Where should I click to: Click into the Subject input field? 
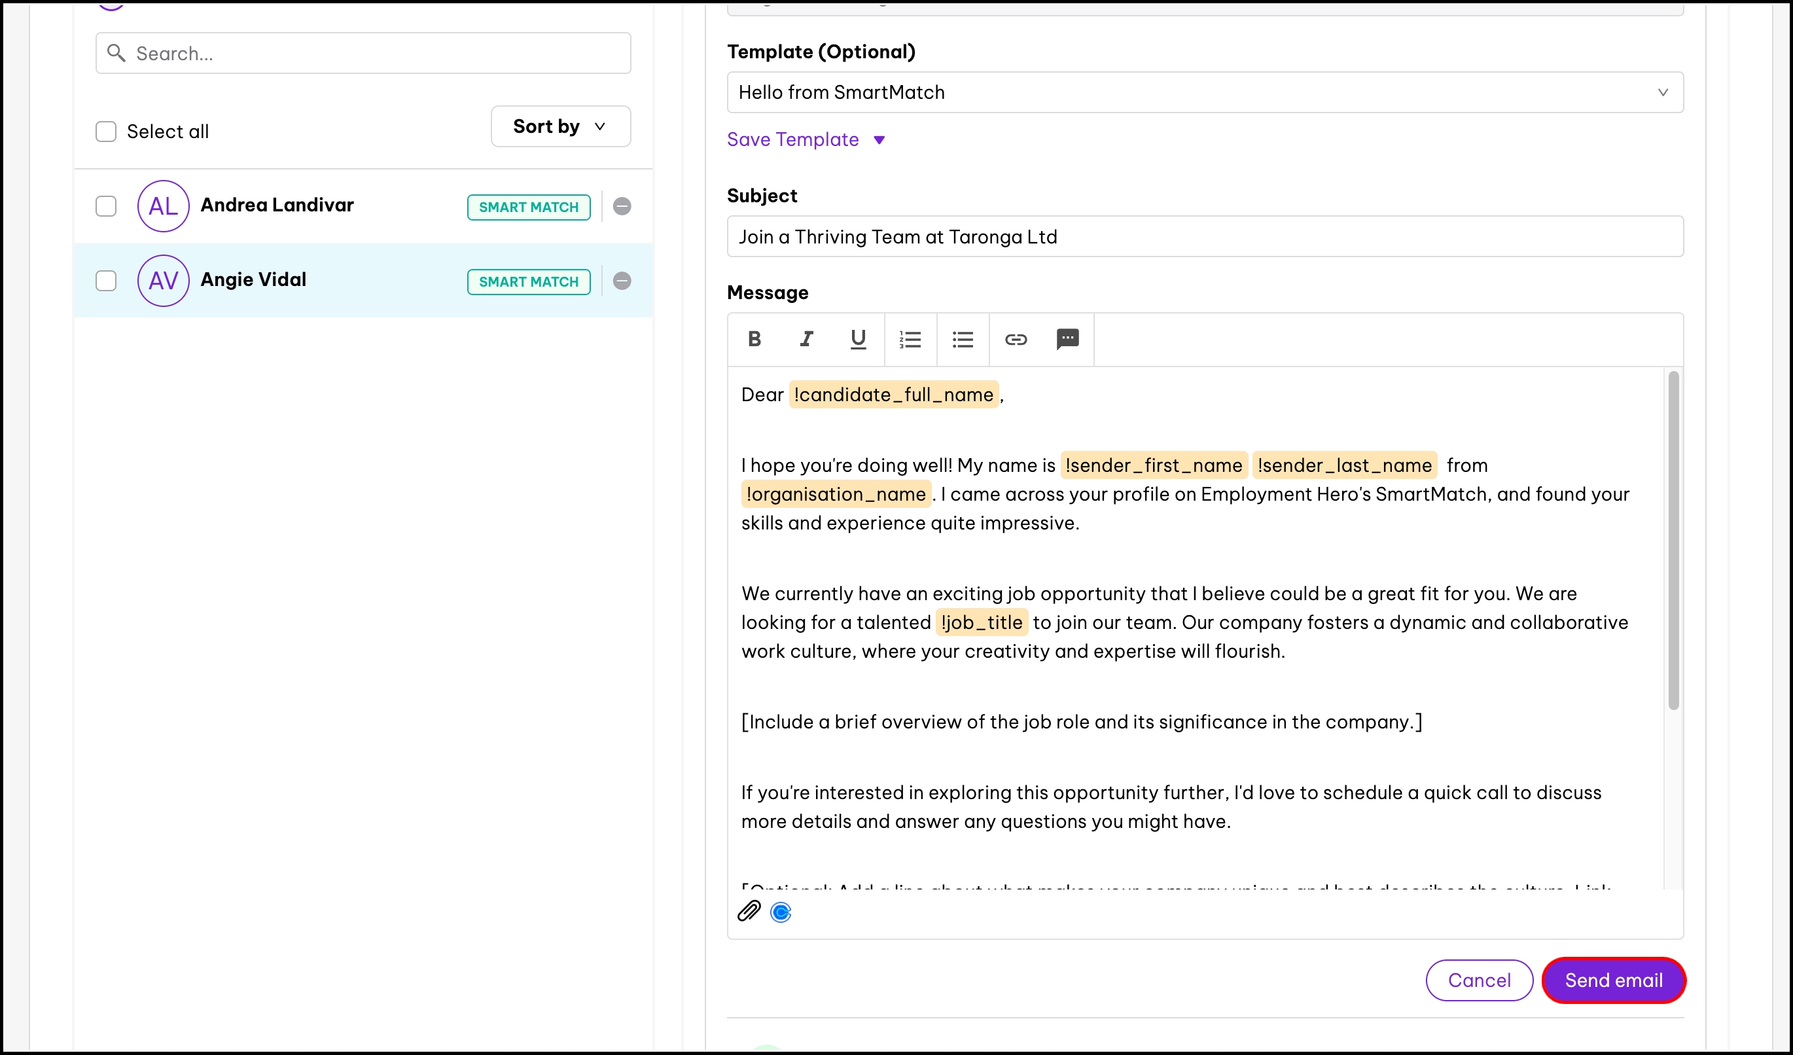(1205, 237)
